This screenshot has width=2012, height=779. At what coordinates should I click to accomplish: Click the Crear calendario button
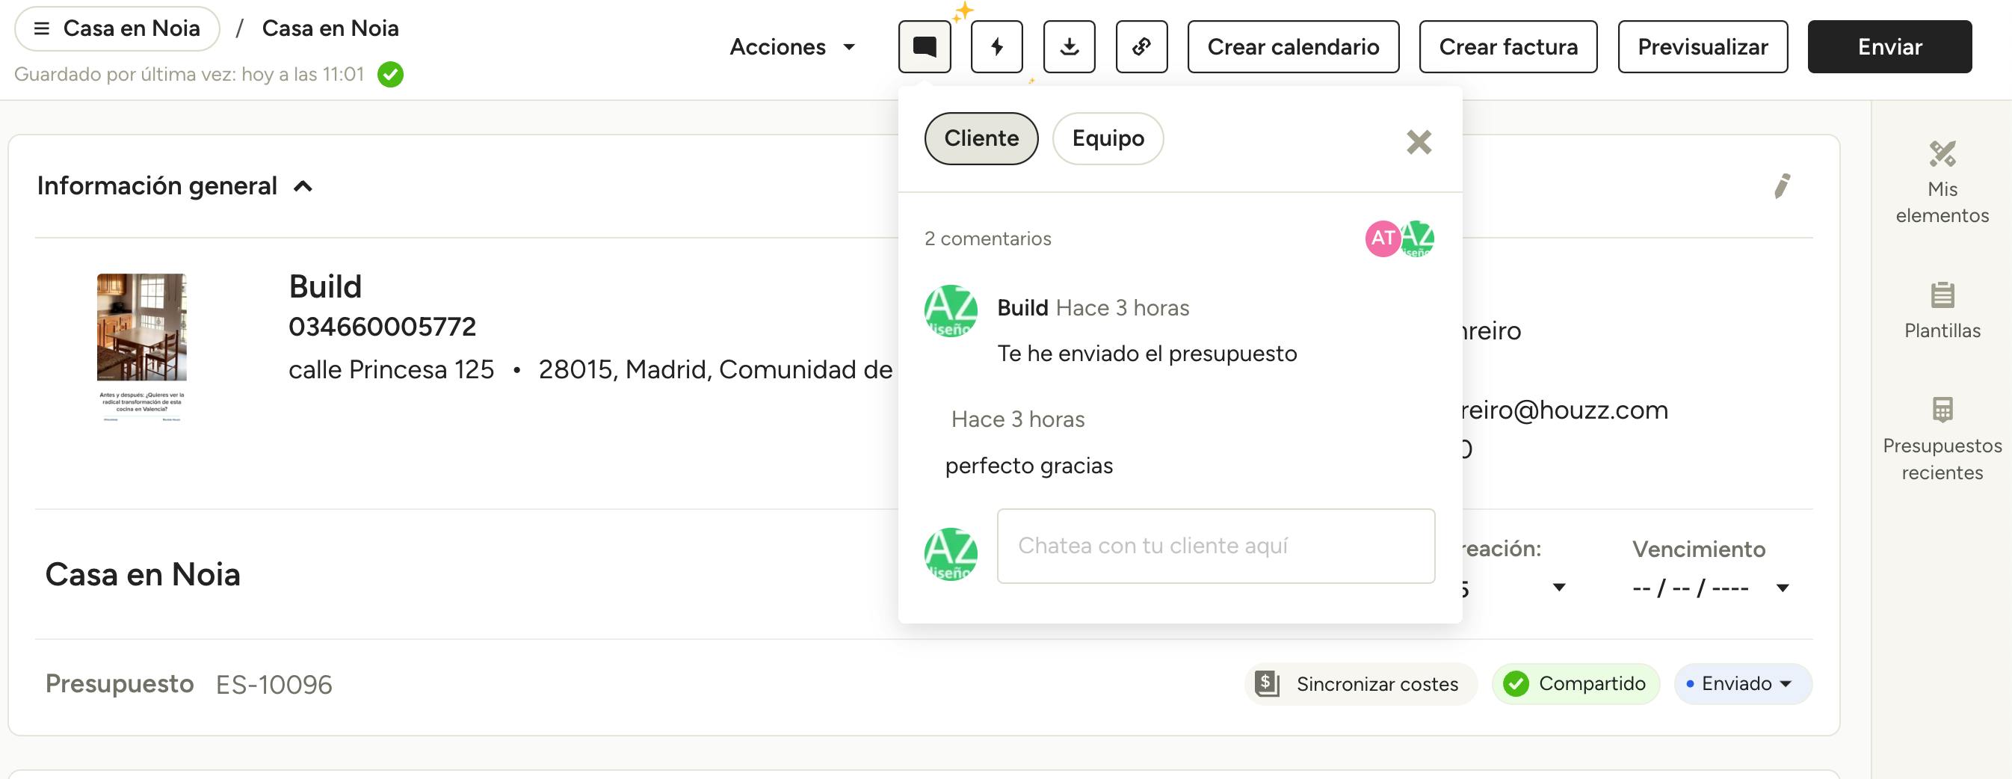[x=1293, y=47]
